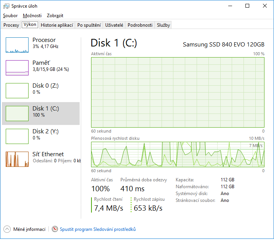Go to the Uživatelé tab
Screen dimensions: 274x240
tap(114, 25)
